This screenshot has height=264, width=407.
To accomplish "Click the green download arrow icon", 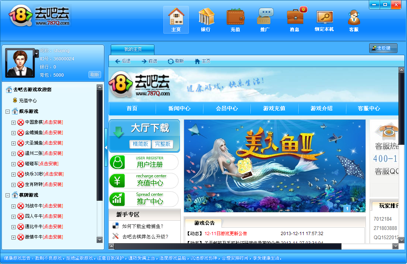I will coord(119,132).
